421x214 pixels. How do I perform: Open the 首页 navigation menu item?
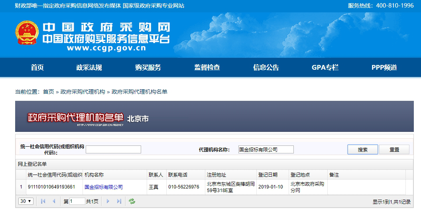(37, 67)
